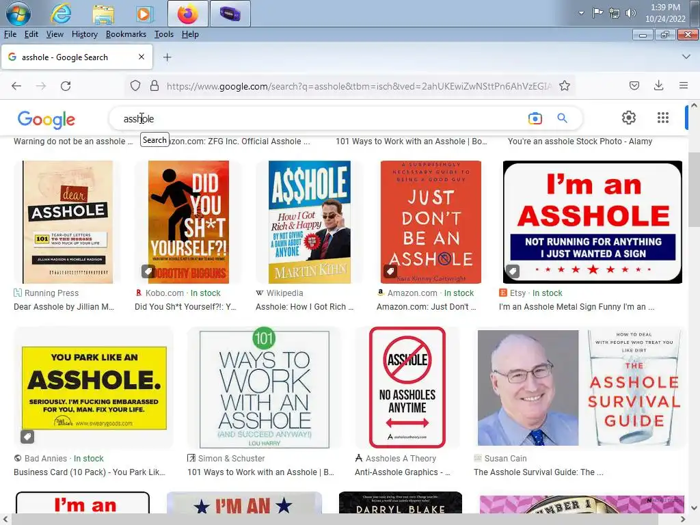Open a new browser tab

point(167,57)
